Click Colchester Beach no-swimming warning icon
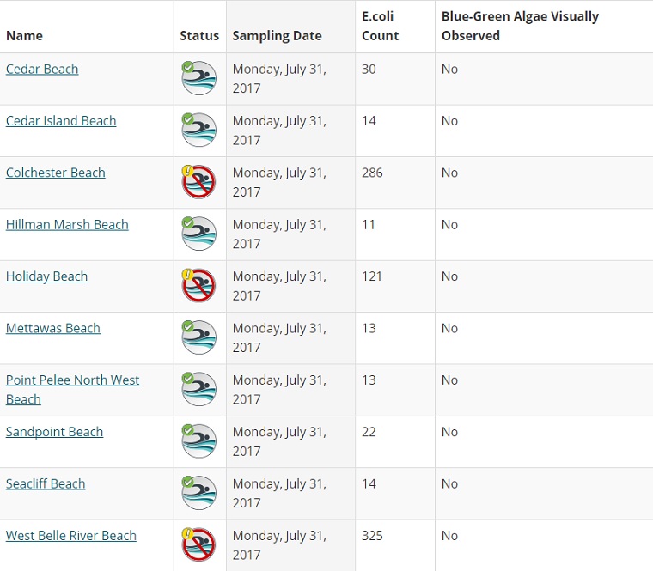 coord(199,182)
